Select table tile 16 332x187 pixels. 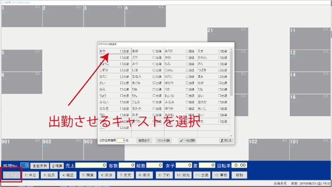[x=310, y=105]
